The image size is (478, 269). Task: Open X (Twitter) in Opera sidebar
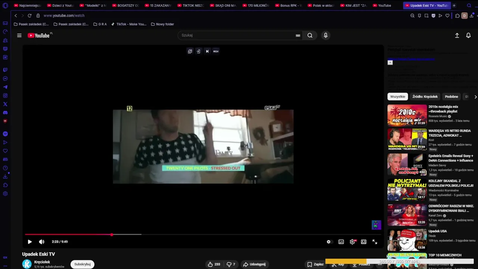click(5, 104)
